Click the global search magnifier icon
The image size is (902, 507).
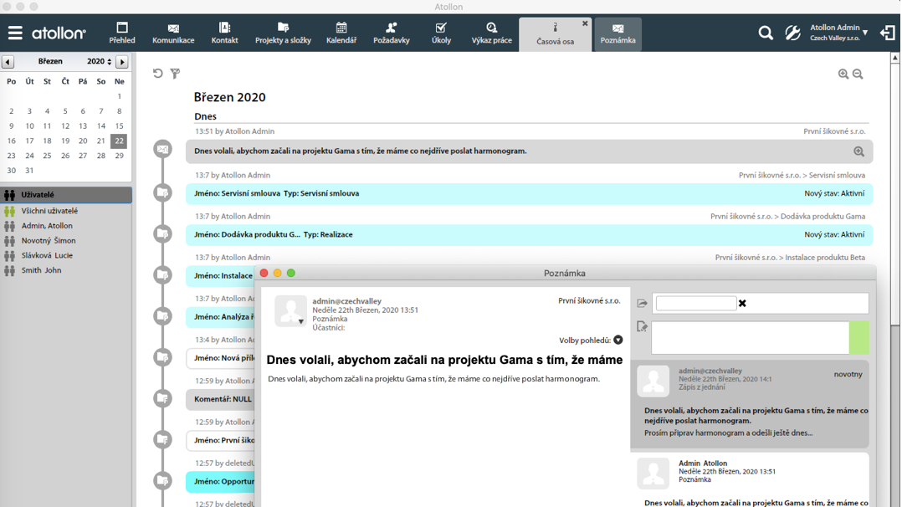click(765, 33)
